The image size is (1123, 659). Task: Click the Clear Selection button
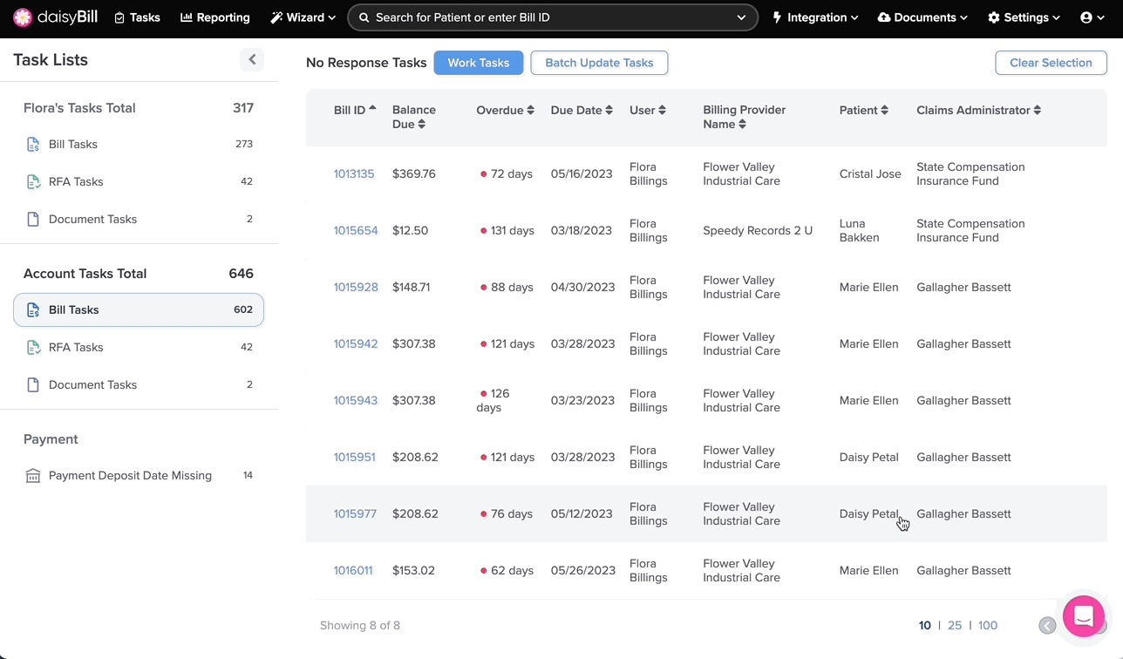coord(1051,63)
